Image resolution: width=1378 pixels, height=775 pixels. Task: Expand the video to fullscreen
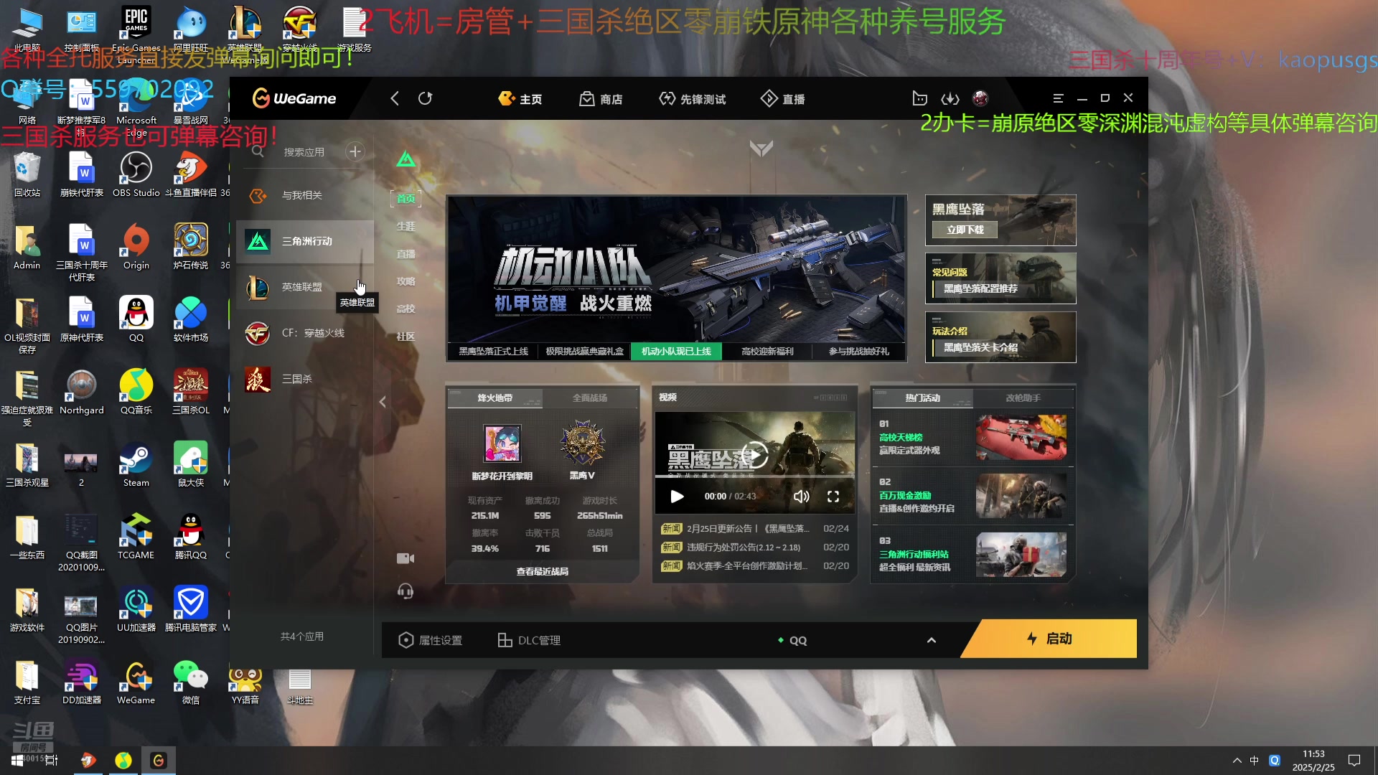pyautogui.click(x=833, y=497)
